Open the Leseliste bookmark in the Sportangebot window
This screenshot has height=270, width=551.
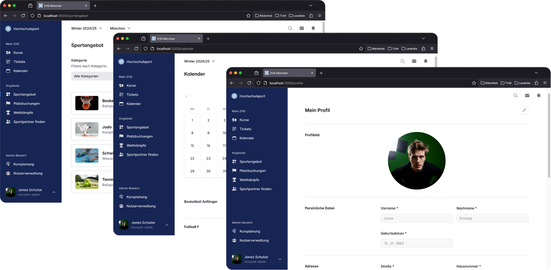pyautogui.click(x=297, y=16)
